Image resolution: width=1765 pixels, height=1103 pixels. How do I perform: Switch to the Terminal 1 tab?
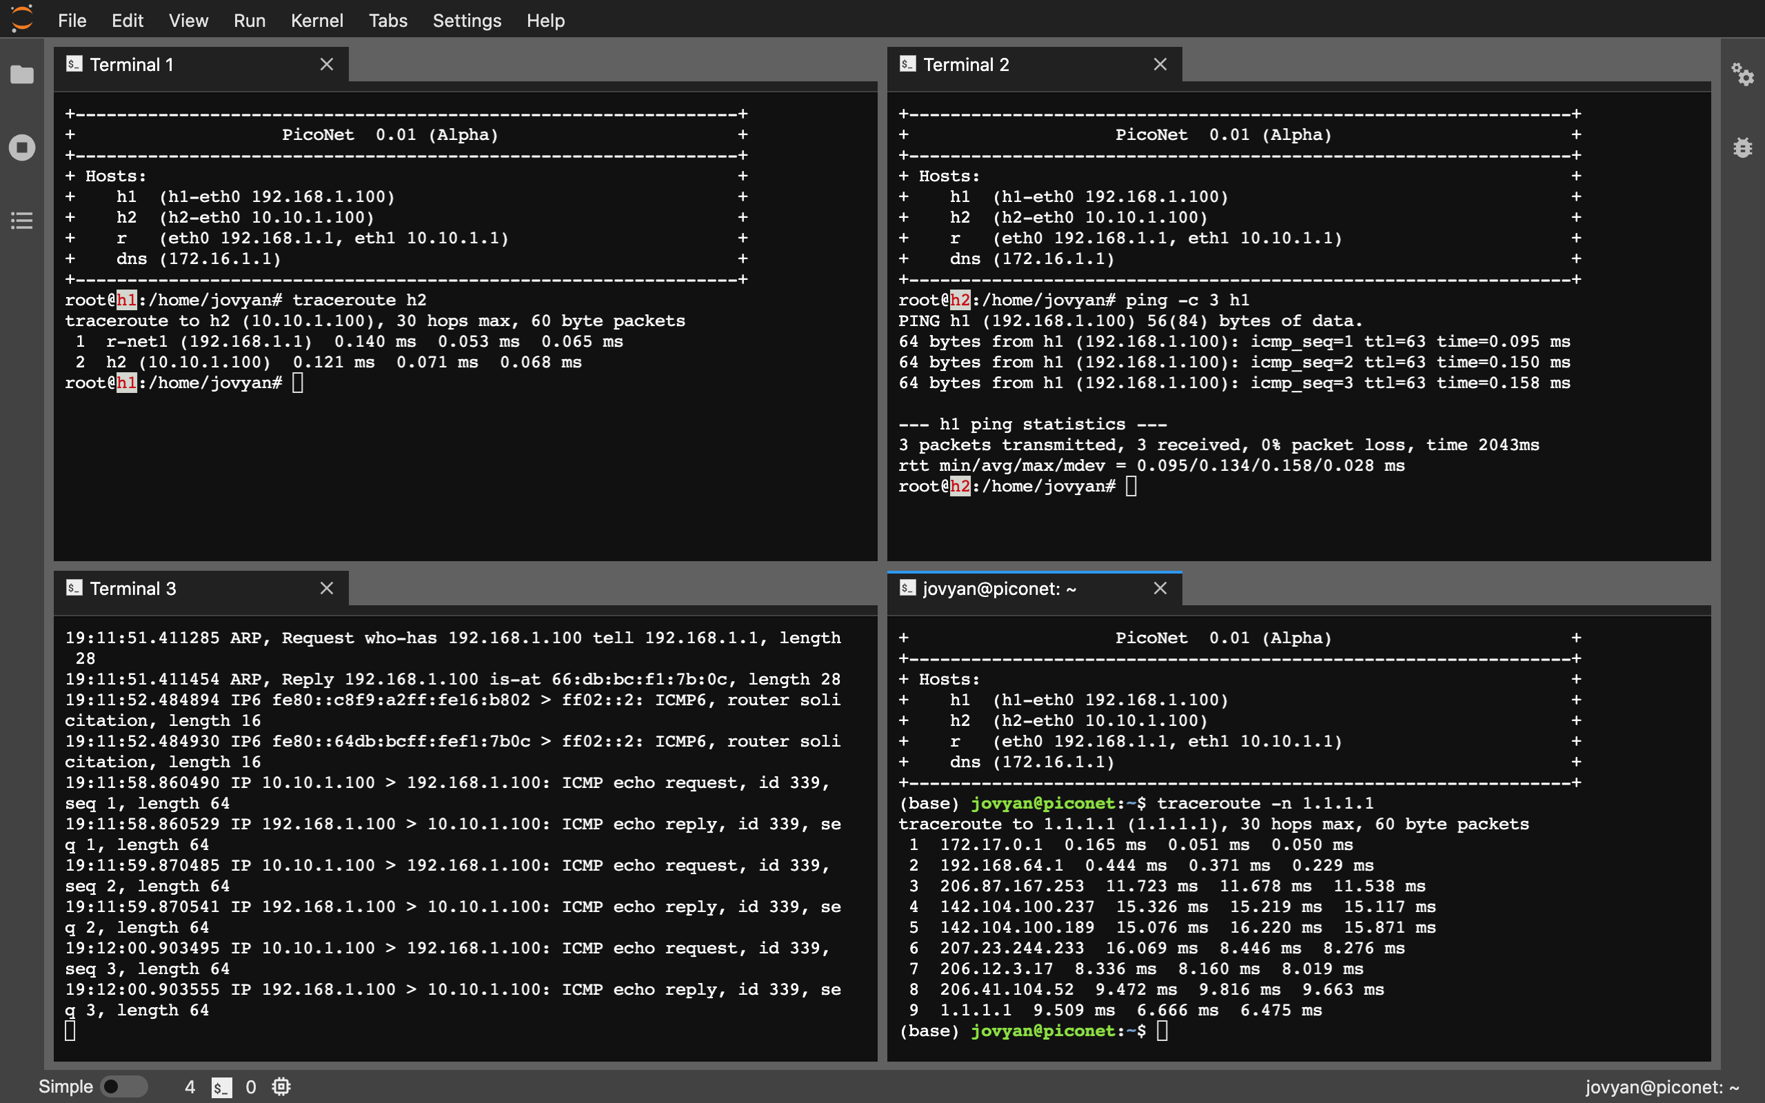pyautogui.click(x=131, y=64)
